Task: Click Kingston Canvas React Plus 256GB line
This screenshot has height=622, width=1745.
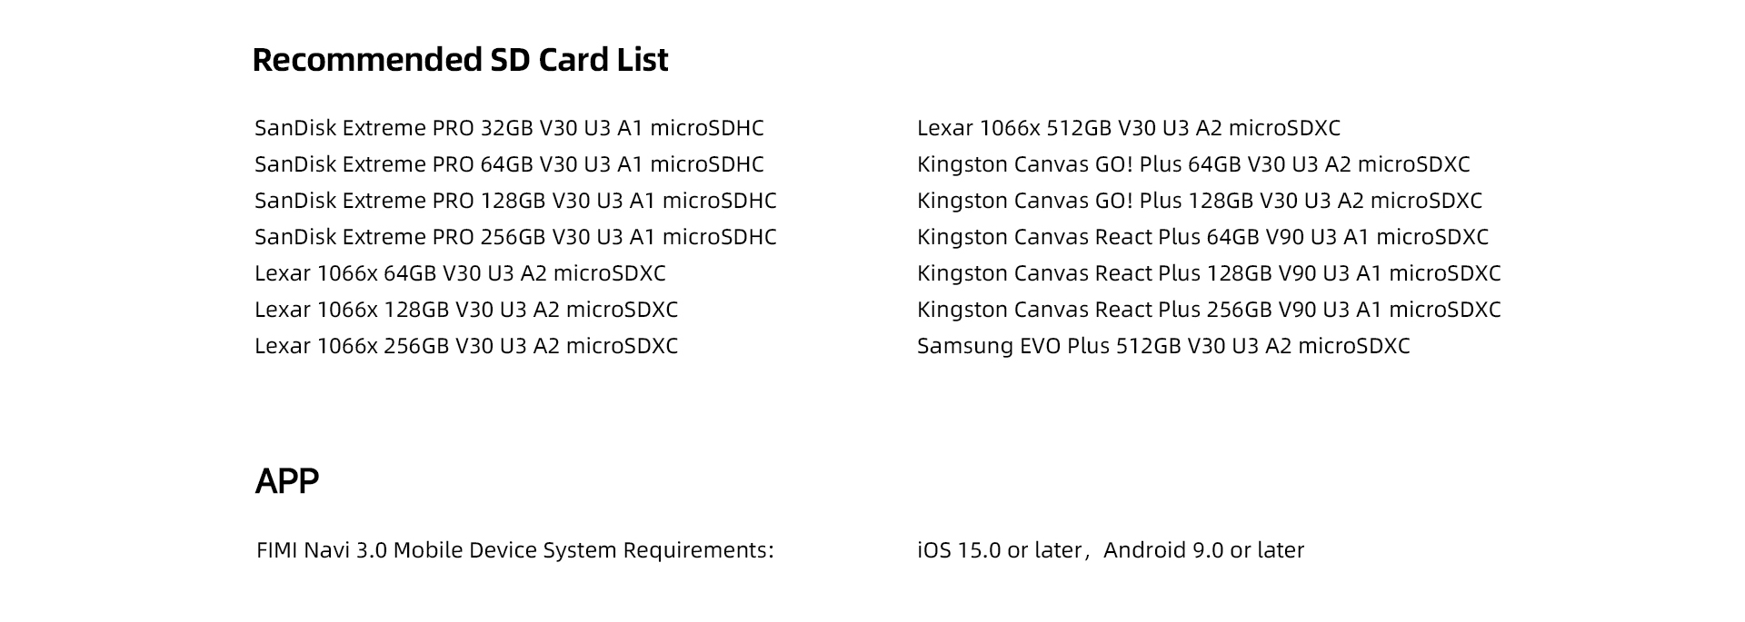Action: (x=1209, y=310)
